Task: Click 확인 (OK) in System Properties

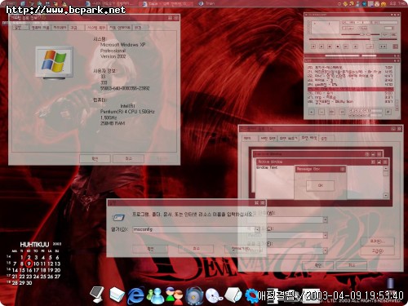Action: pyautogui.click(x=95, y=158)
